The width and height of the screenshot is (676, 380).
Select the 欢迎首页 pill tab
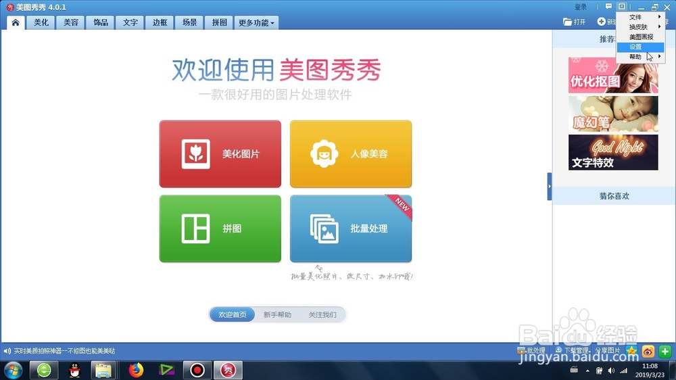[x=233, y=314]
